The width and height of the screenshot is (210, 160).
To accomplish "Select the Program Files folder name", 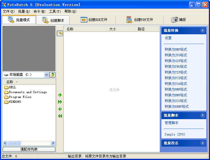I will [x=20, y=97].
